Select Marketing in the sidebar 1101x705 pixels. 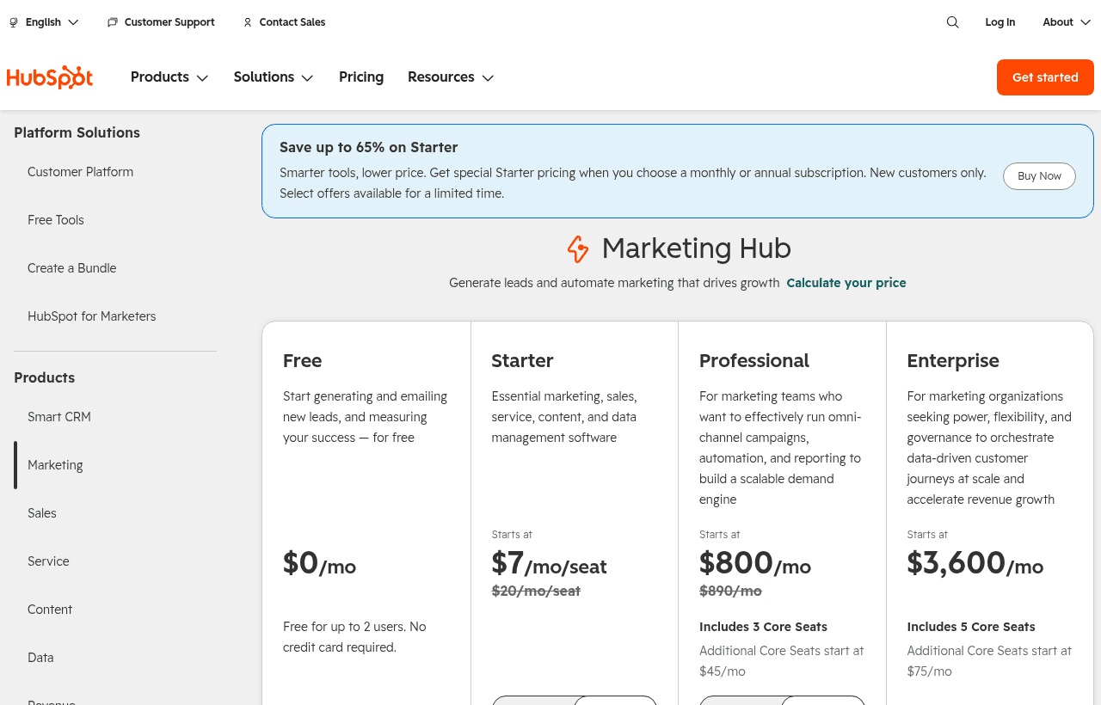55,465
